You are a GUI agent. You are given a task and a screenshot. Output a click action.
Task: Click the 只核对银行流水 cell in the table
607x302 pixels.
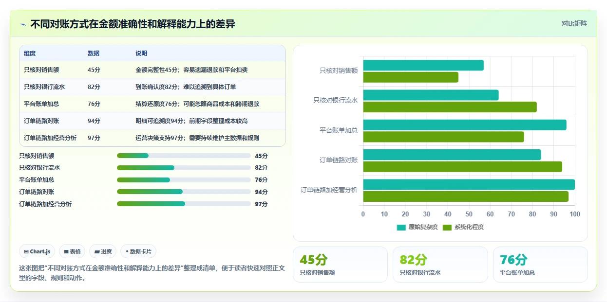[x=44, y=87]
